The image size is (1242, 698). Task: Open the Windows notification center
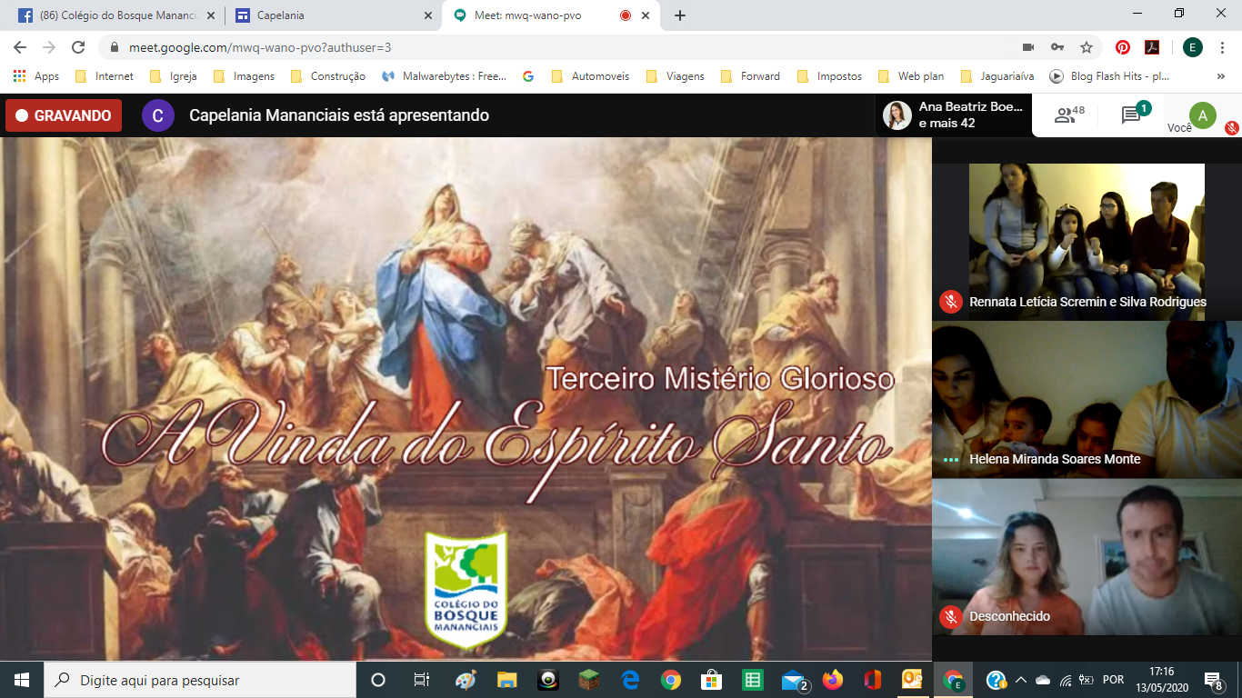[x=1212, y=680]
